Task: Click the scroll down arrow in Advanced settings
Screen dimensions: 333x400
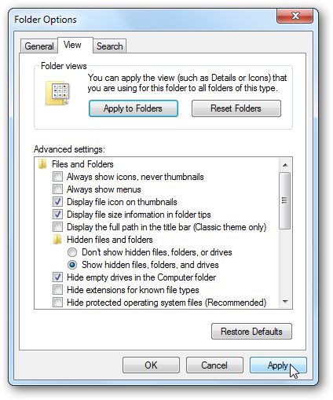Action: (x=285, y=302)
